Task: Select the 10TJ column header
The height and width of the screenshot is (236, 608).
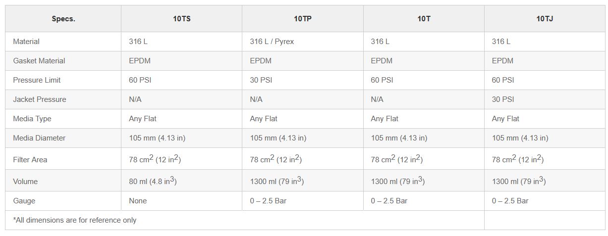Action: (544, 19)
